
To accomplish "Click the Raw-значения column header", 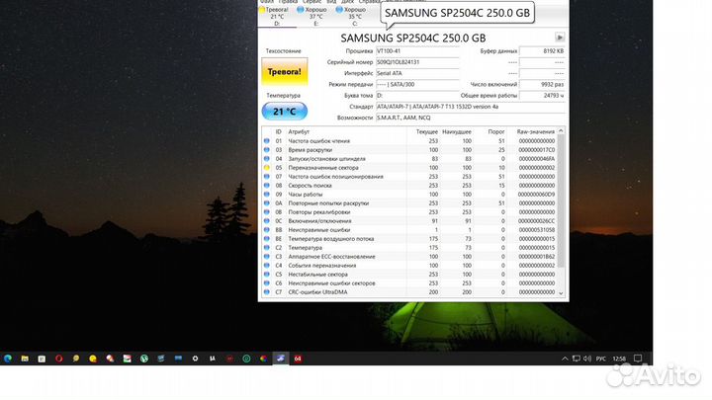I will (535, 132).
